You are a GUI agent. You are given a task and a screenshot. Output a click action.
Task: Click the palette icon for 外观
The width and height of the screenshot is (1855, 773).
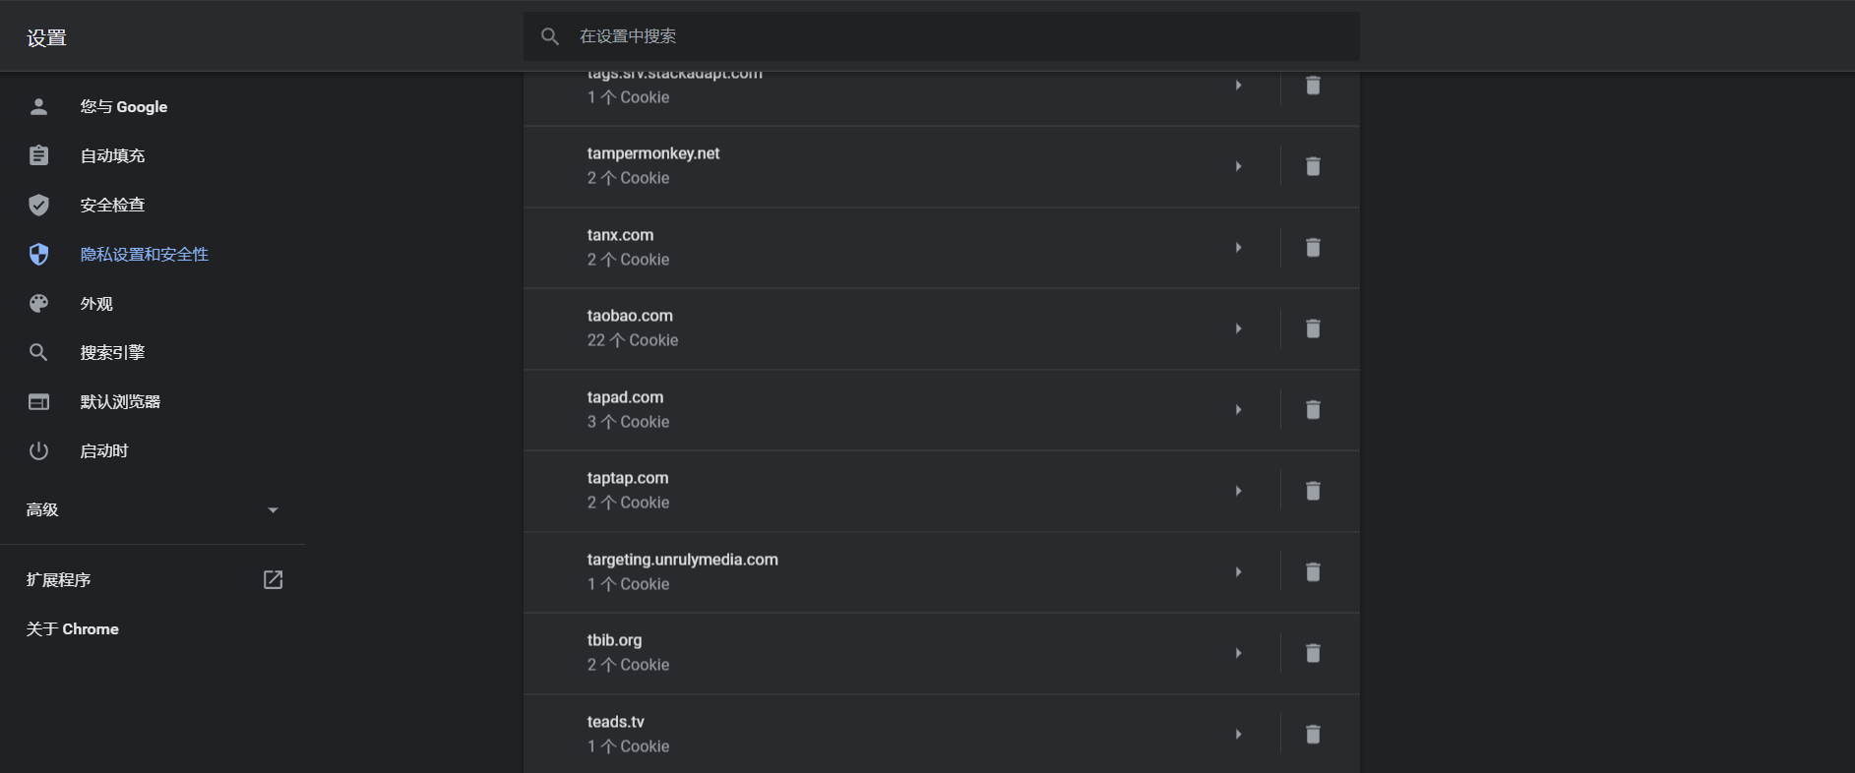[38, 303]
